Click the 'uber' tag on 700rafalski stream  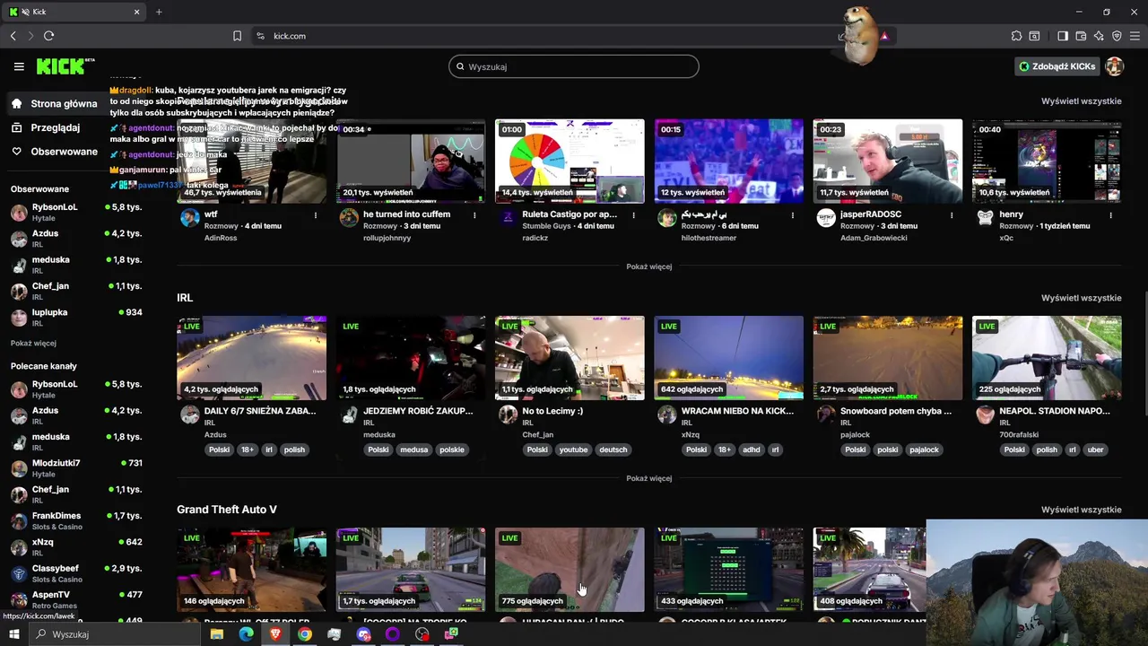(1095, 450)
